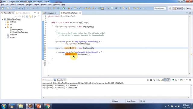The width and height of the screenshot is (193, 109).
Task: Maximize the Console view icon
Action: coord(190,80)
